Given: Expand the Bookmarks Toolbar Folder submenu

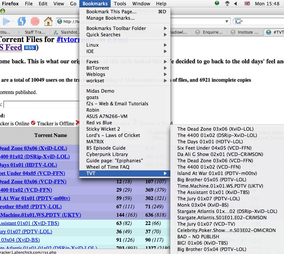Looking at the screenshot, I should pyautogui.click(x=125, y=28).
